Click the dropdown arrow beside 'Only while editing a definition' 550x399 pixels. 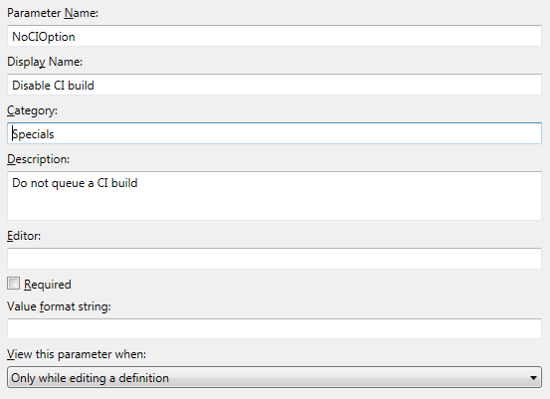533,377
